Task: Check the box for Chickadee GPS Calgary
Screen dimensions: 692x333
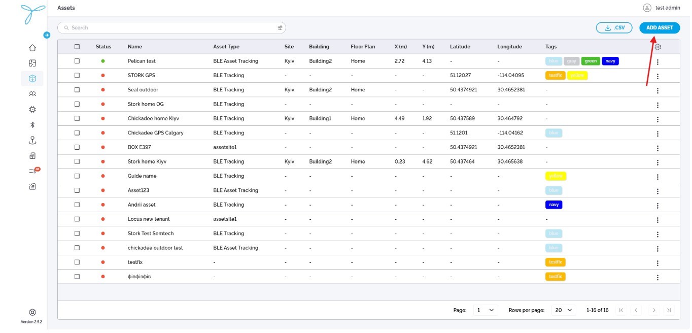Action: click(x=77, y=133)
